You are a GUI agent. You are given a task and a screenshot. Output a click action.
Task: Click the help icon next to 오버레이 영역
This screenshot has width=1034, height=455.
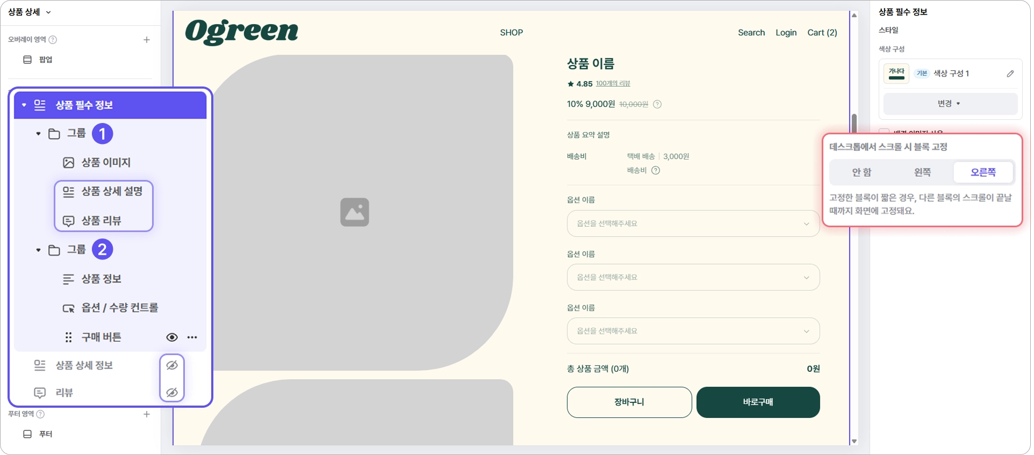pos(53,40)
